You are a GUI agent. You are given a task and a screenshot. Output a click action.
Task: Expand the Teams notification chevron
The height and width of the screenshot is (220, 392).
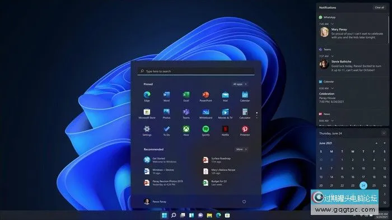[333, 56]
